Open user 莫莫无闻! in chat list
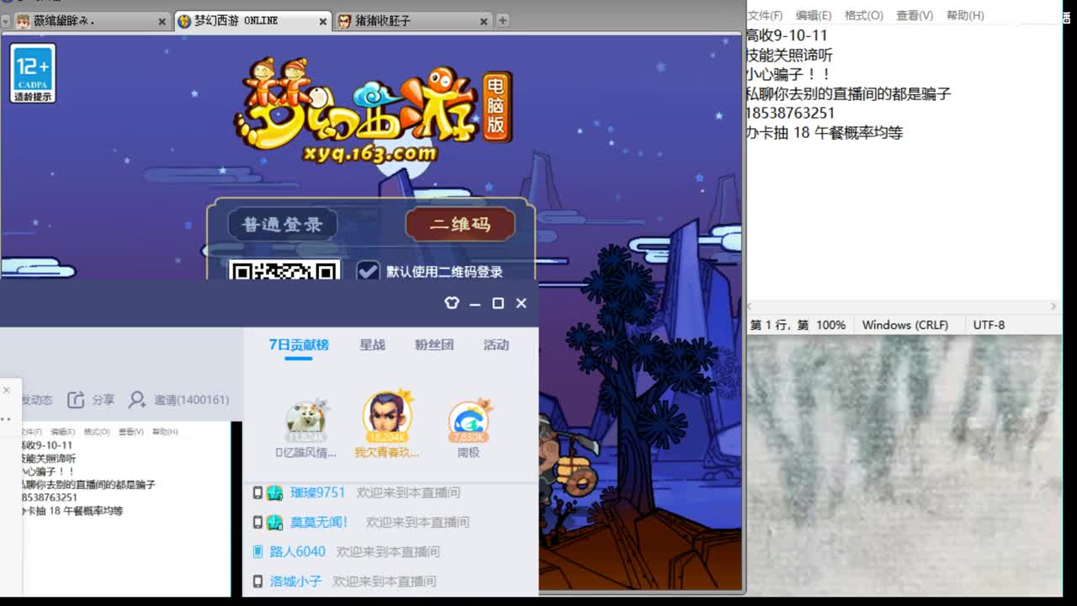The image size is (1077, 606). (319, 522)
